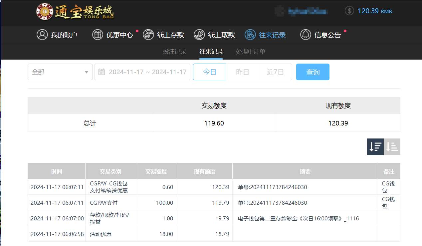
Task: Enable the 近7日 date range filter
Action: click(x=275, y=72)
